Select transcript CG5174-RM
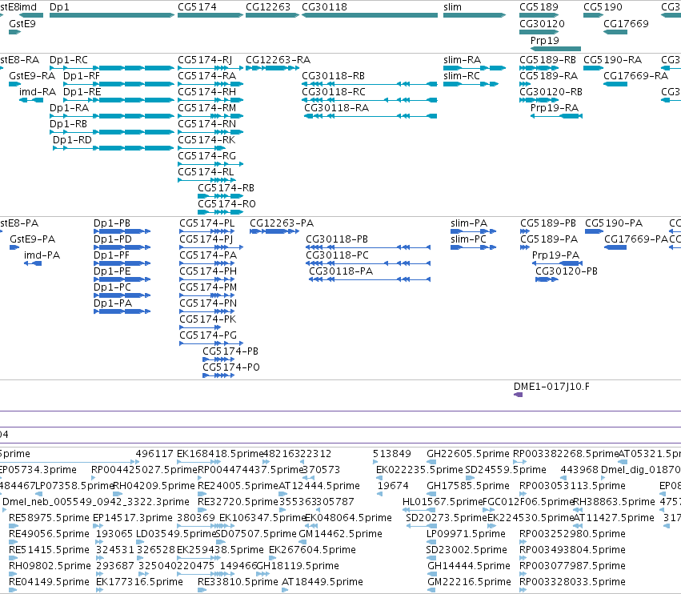This screenshot has width=681, height=594. click(210, 116)
